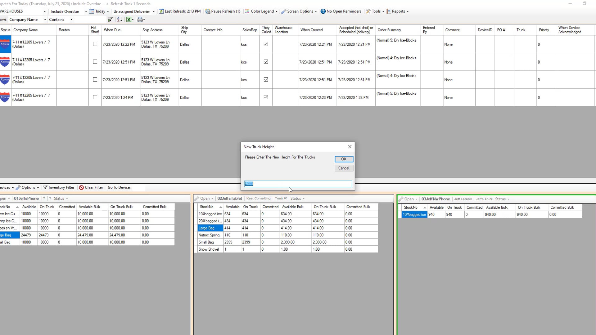Click OK in New Truck Height dialog
The image size is (596, 335).
click(x=344, y=159)
